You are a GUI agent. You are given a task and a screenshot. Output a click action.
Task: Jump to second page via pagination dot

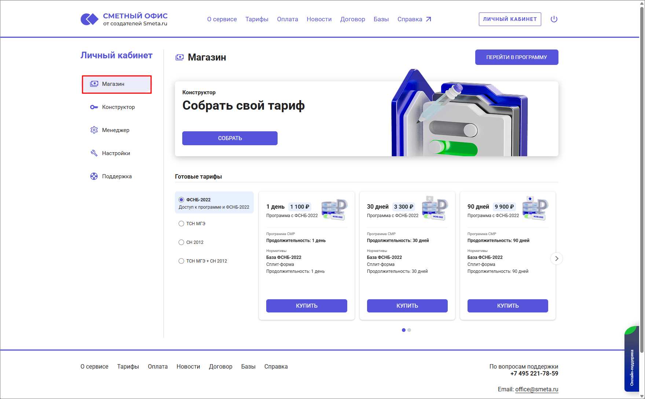[409, 330]
